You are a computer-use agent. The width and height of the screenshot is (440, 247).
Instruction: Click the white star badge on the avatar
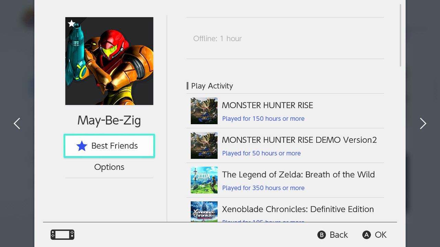click(71, 23)
